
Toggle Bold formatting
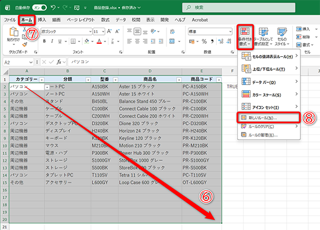(x=44, y=41)
